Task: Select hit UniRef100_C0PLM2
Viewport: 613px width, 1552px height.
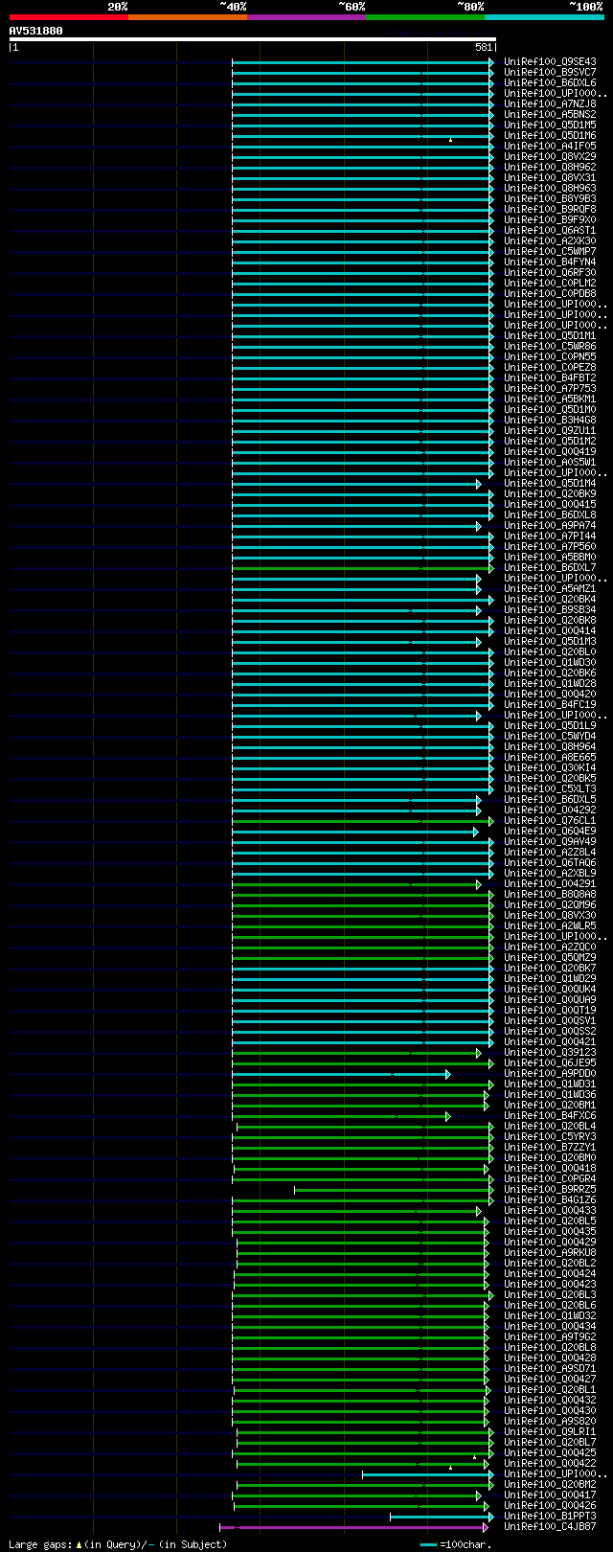Action: pyautogui.click(x=550, y=284)
